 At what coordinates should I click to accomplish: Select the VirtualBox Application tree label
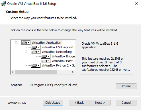[x=46, y=43]
